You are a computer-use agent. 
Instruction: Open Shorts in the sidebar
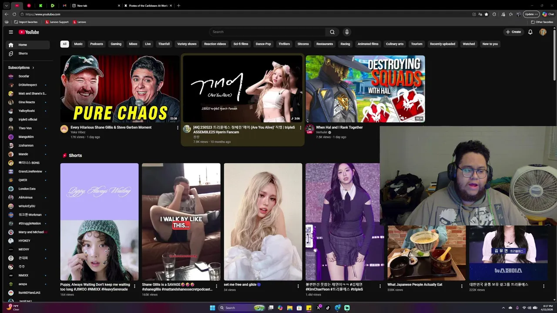27,53
